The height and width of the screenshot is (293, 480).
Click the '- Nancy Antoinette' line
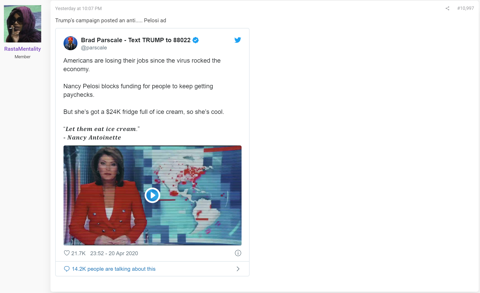92,137
